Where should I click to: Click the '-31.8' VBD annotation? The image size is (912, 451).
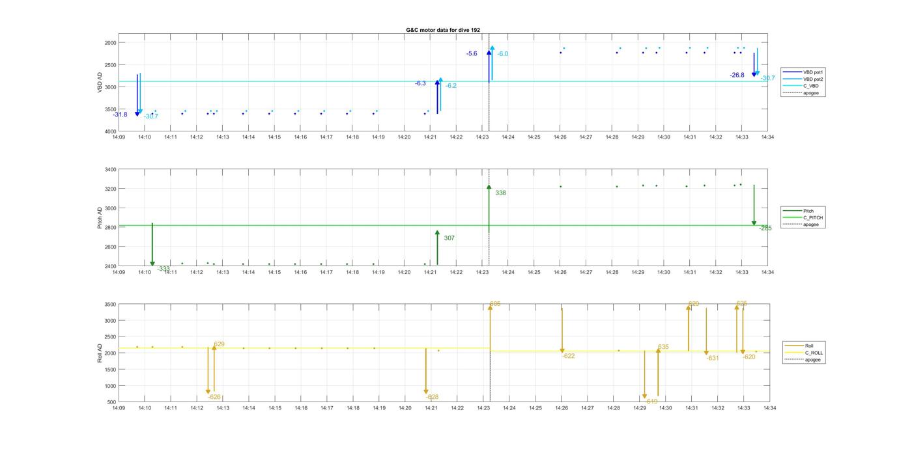click(x=121, y=115)
